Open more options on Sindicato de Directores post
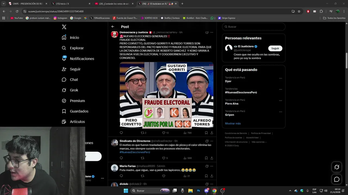 coord(212,141)
